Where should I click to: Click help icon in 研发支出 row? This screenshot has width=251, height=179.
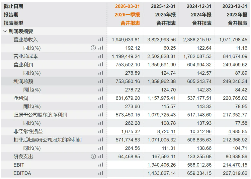[93, 157]
